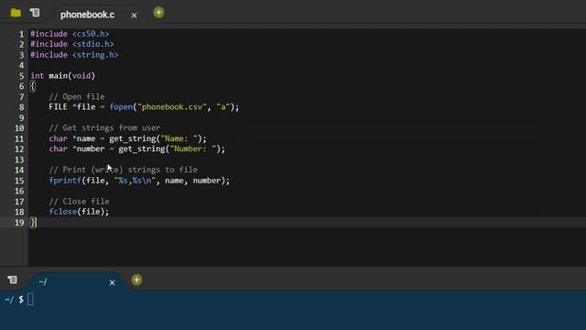Close the ~/ terminal tab

pyautogui.click(x=112, y=282)
